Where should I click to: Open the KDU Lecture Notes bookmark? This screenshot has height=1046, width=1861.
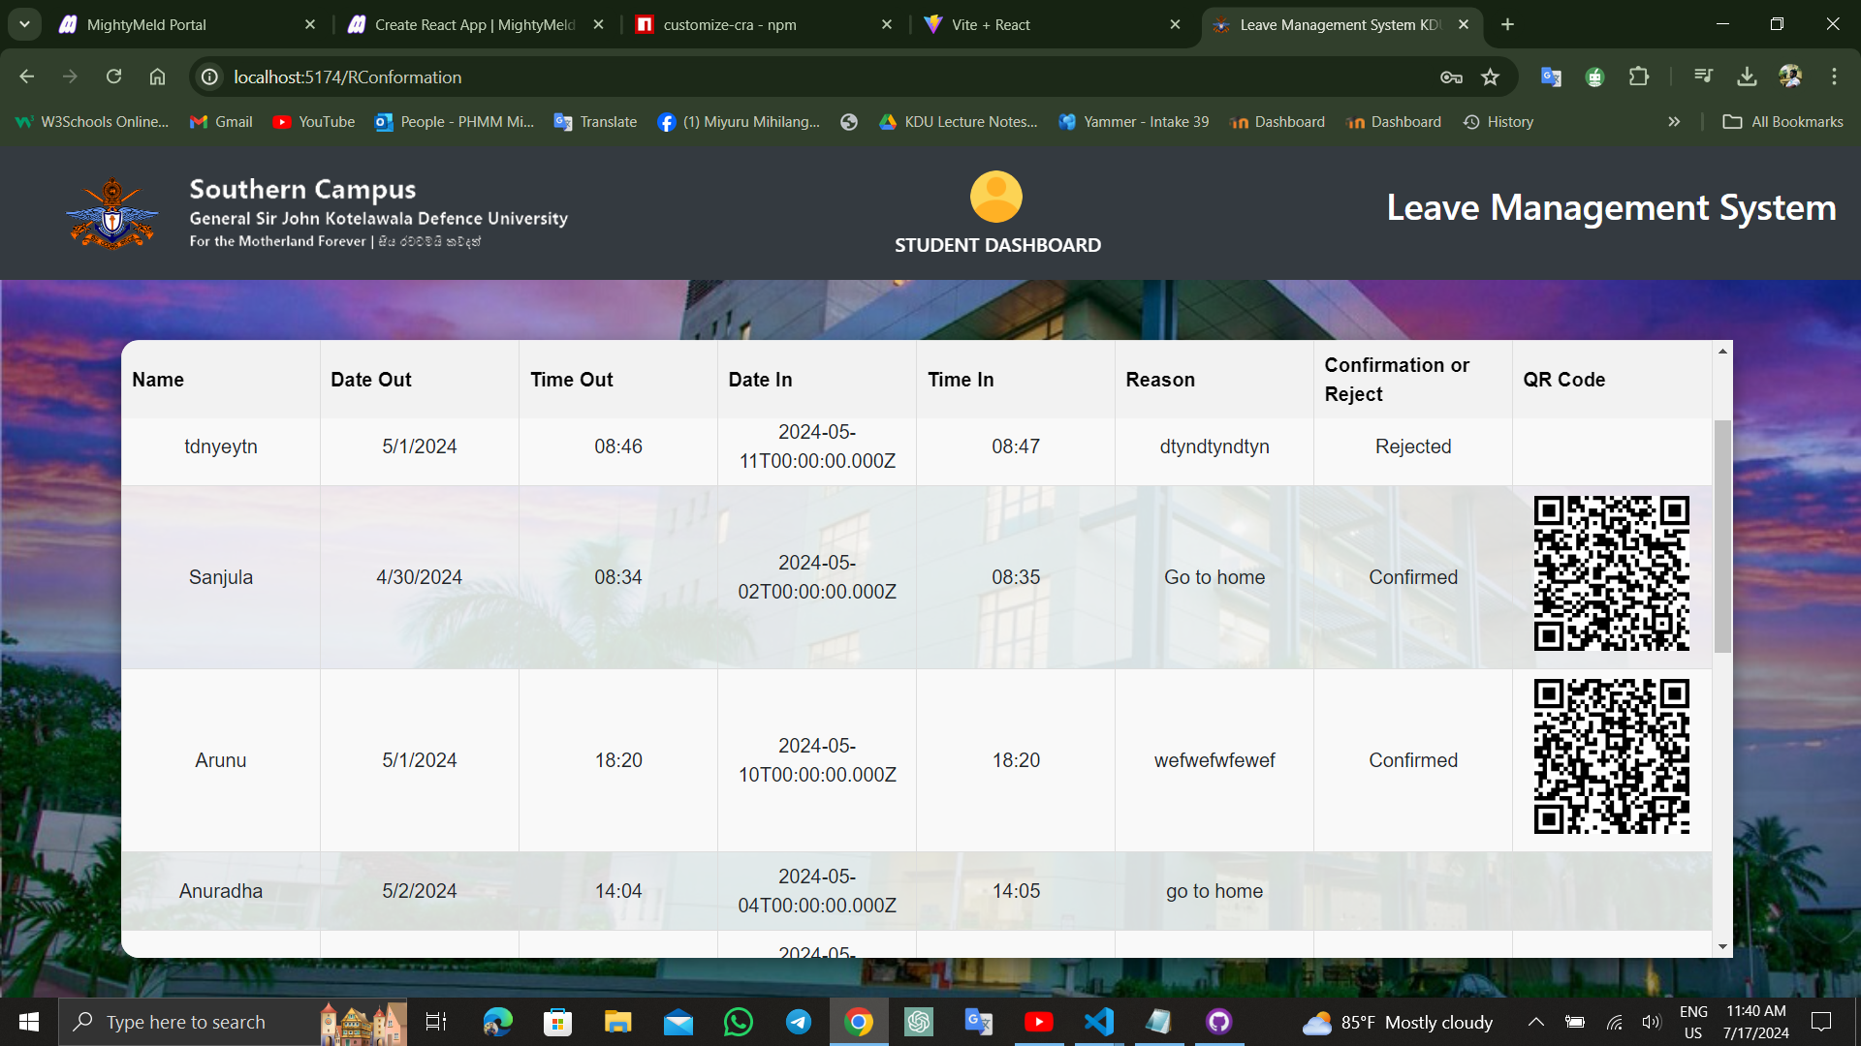pos(958,122)
